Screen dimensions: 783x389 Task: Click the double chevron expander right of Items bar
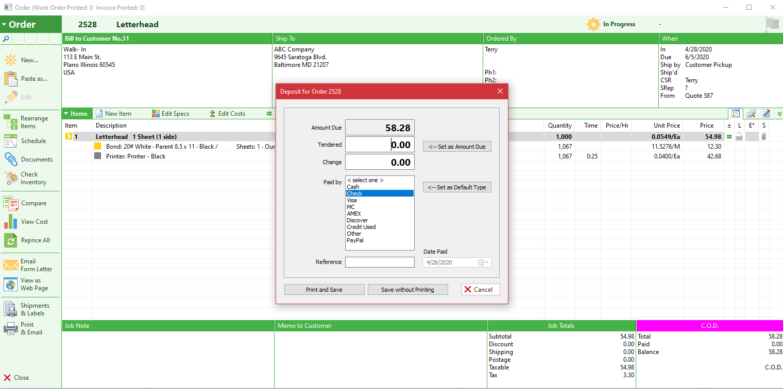(779, 114)
